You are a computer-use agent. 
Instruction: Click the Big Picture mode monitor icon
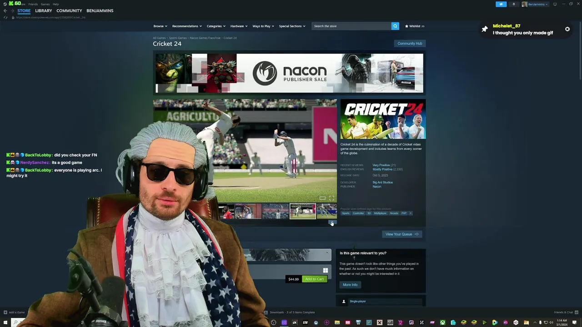click(555, 4)
